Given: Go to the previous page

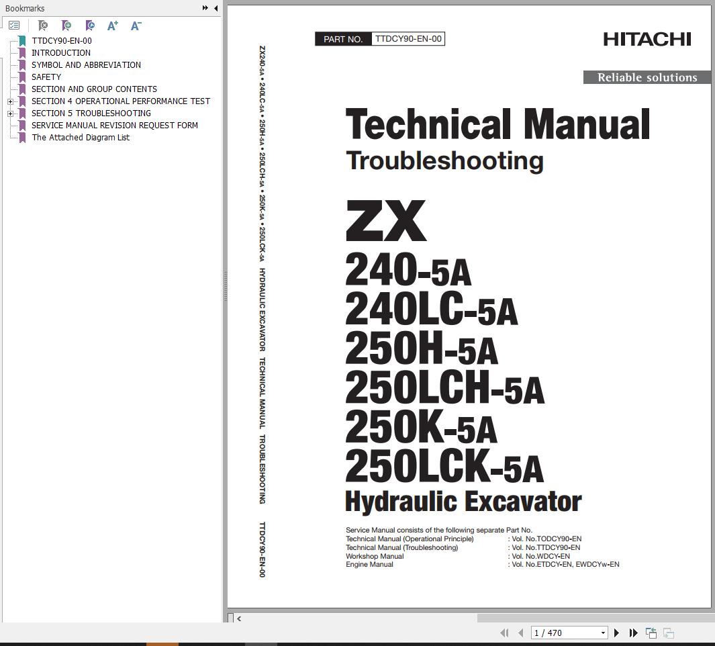Looking at the screenshot, I should click(x=521, y=633).
